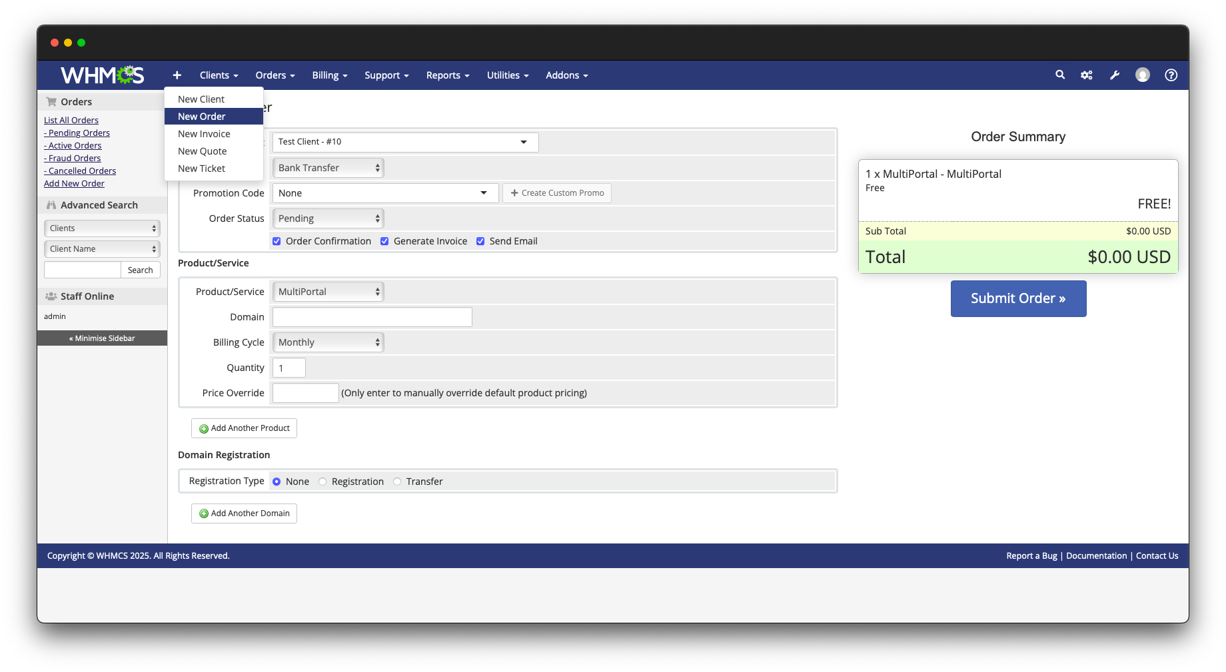Open the Reports navbar menu
Image resolution: width=1226 pixels, height=672 pixels.
448,75
